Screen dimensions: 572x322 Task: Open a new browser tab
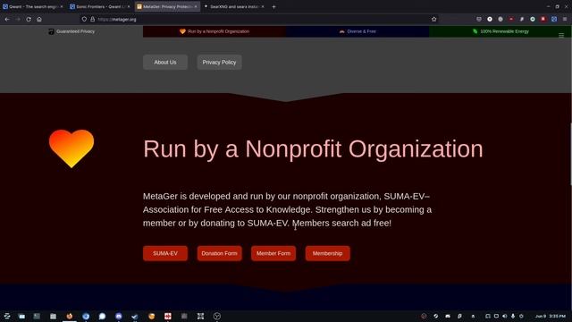pyautogui.click(x=273, y=6)
